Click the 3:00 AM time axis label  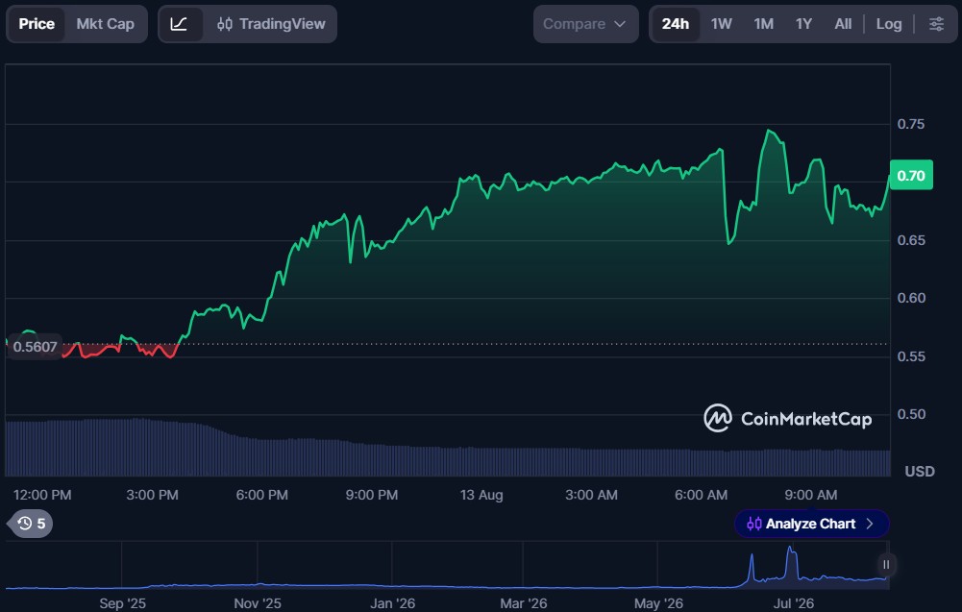(591, 495)
